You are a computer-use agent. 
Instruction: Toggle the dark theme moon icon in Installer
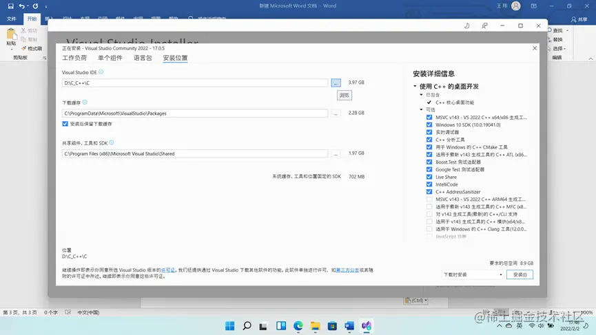click(x=466, y=26)
